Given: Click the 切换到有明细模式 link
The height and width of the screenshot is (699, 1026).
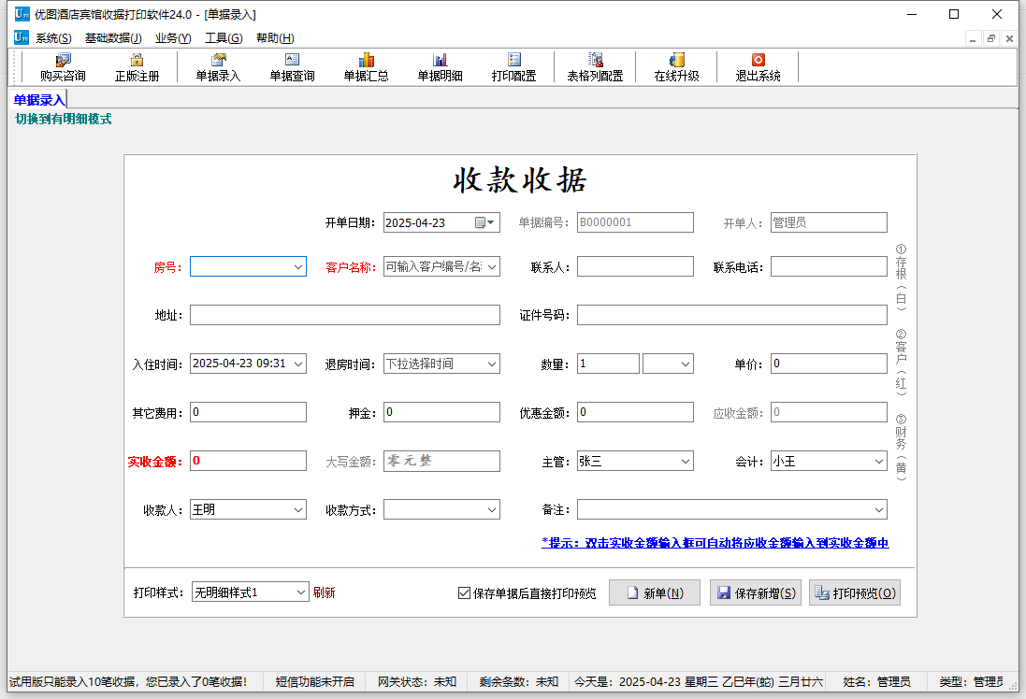Looking at the screenshot, I should click(x=64, y=119).
